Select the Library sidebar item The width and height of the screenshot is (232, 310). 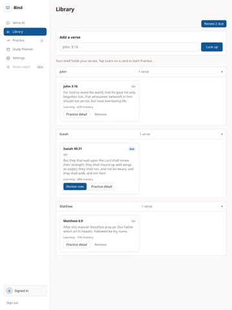(x=25, y=32)
